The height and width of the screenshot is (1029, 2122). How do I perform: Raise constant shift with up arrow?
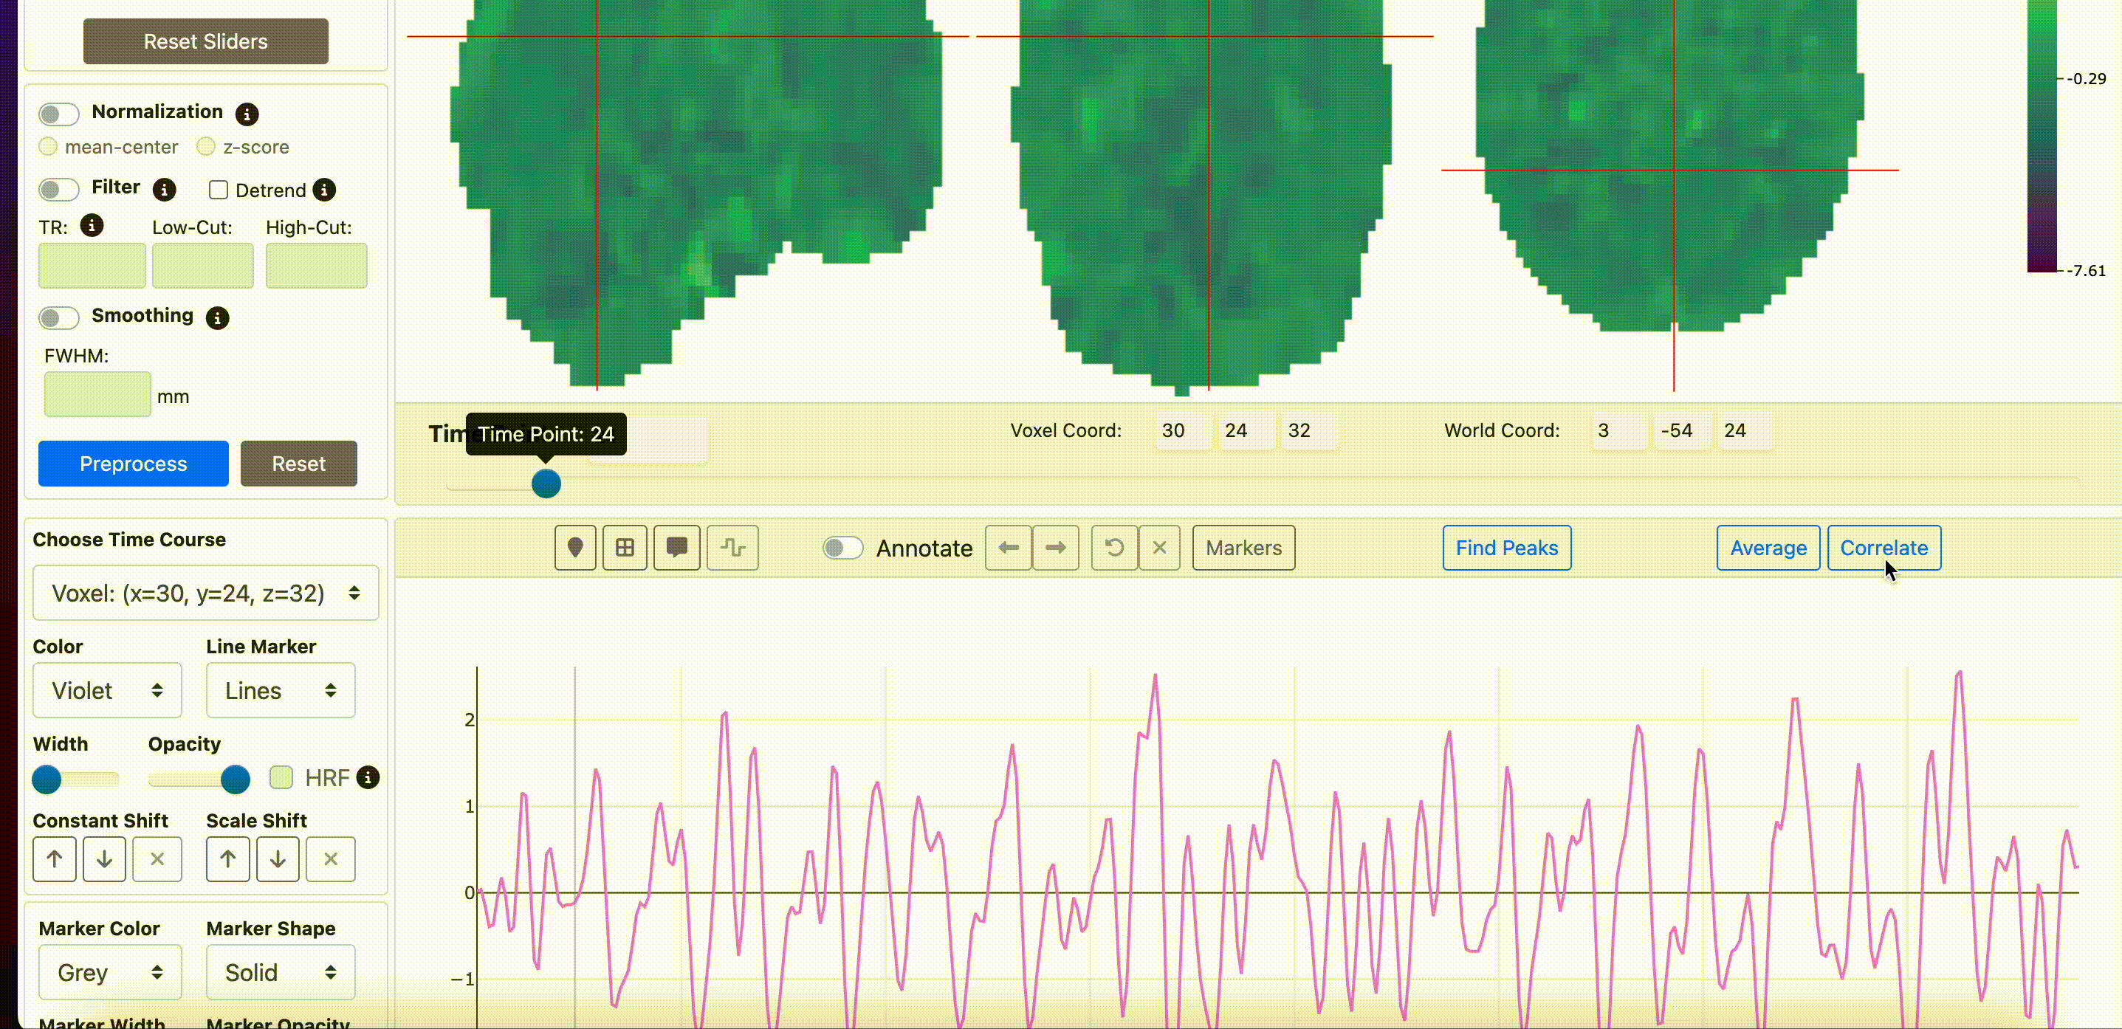point(55,859)
